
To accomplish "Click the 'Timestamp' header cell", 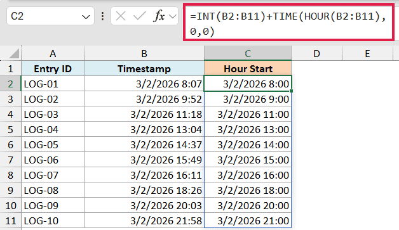I will click(x=144, y=68).
